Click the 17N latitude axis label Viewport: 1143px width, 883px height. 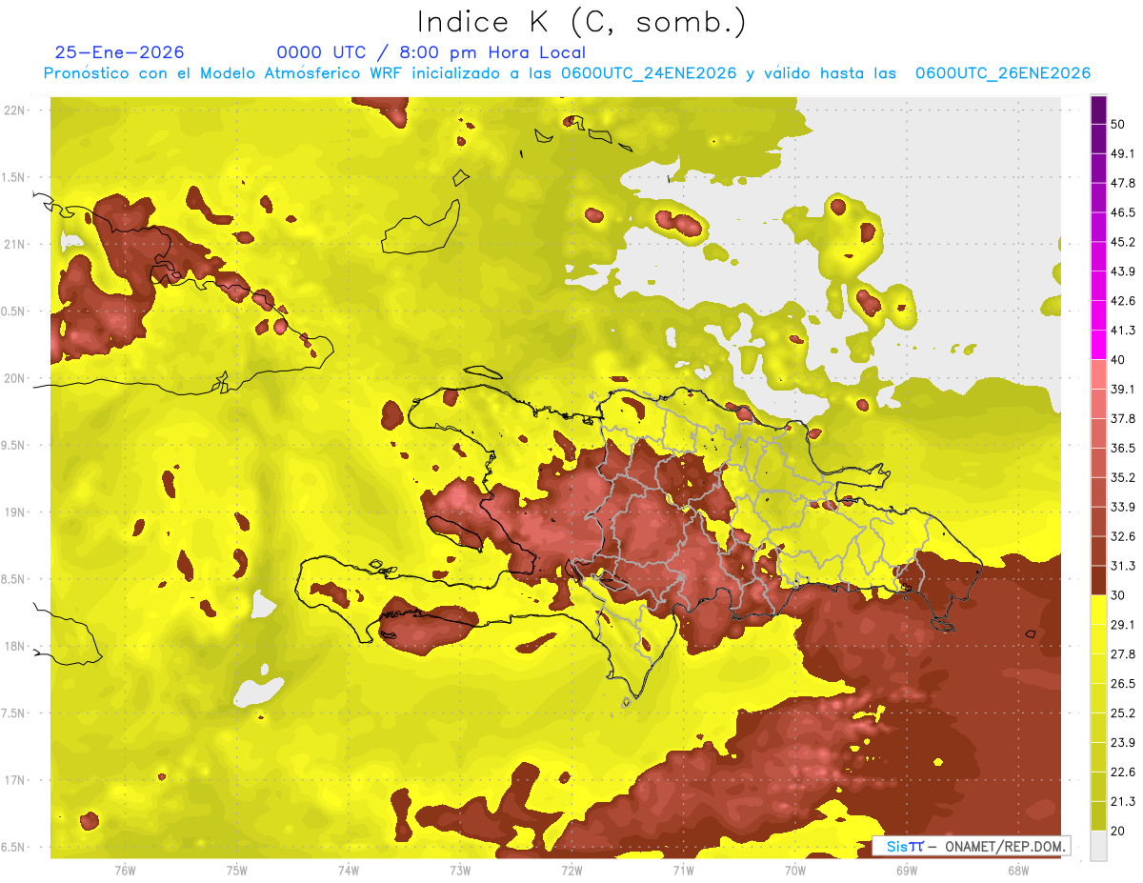15,780
